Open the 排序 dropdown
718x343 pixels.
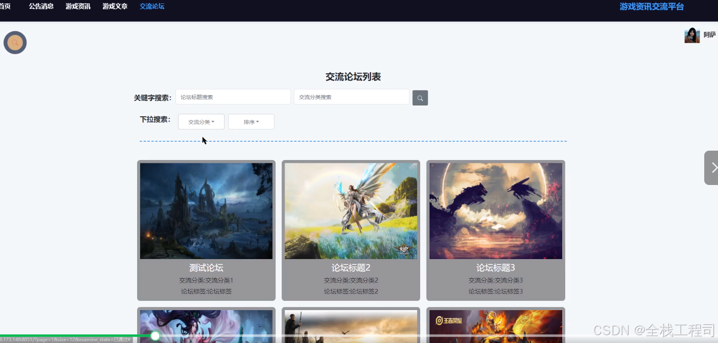[x=251, y=122]
